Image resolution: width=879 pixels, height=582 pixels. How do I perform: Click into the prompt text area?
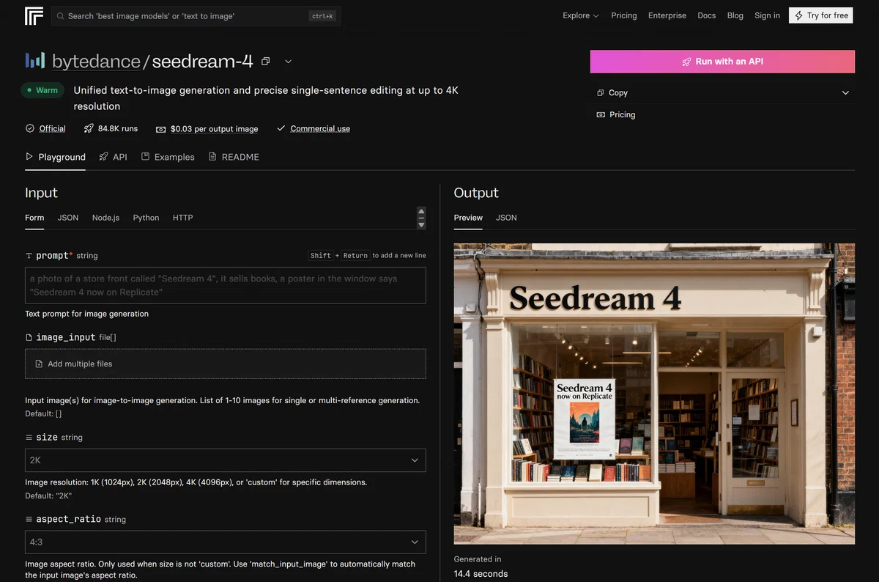226,285
